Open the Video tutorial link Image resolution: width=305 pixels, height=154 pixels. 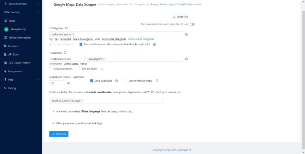[194, 5]
